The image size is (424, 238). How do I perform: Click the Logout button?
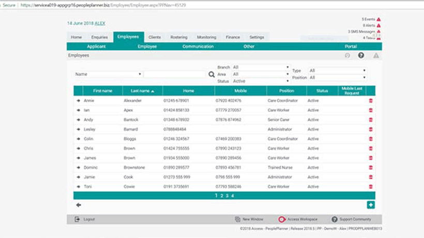(x=85, y=219)
